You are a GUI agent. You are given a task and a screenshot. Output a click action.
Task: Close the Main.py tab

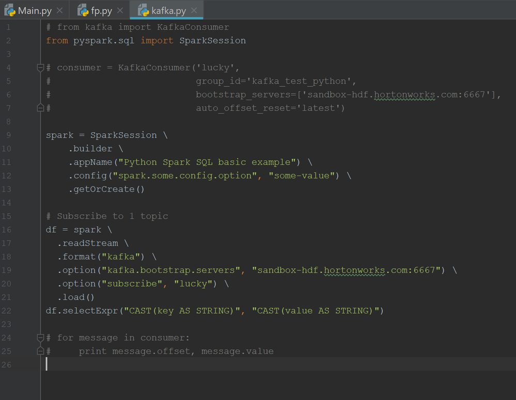(x=60, y=11)
